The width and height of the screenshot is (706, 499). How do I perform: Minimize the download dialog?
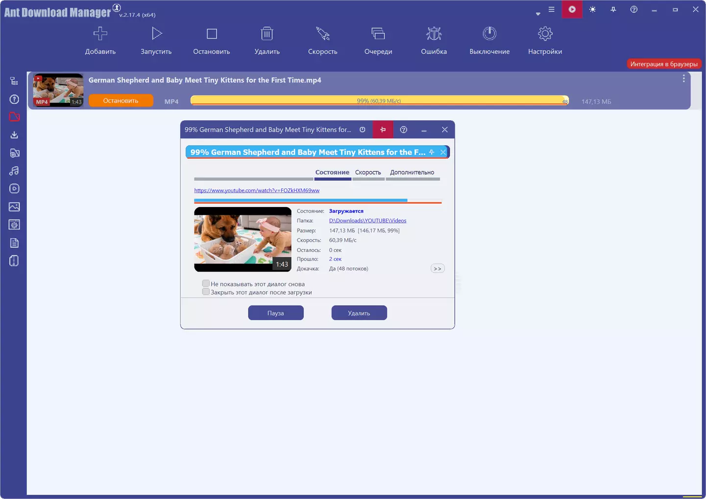tap(424, 130)
